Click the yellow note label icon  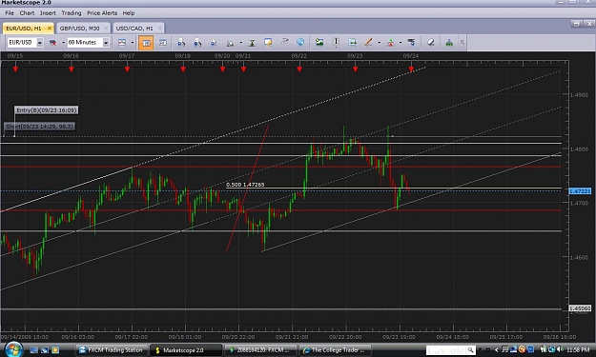(268, 42)
